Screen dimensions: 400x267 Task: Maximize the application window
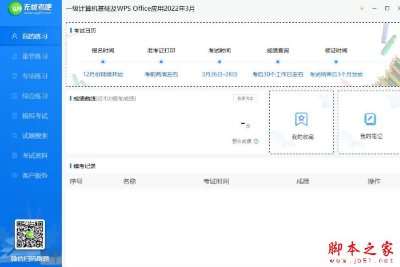[x=387, y=9]
